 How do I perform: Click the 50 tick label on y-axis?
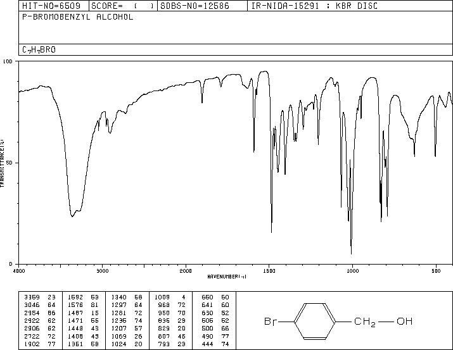[10, 163]
